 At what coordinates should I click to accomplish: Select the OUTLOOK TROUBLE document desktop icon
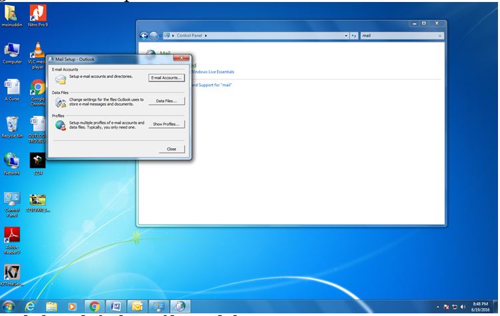(37, 129)
